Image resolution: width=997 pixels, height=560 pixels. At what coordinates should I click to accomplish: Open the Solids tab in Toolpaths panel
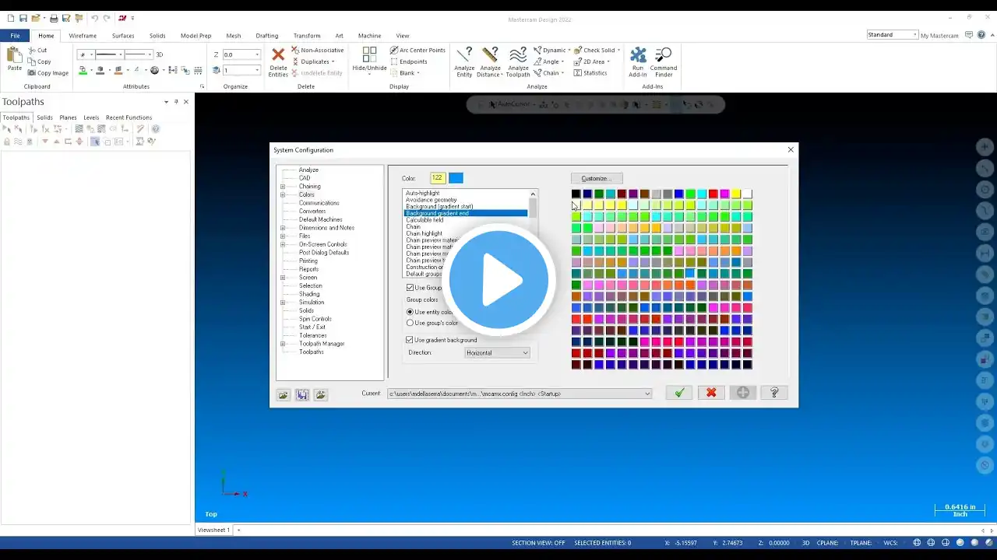coord(44,117)
